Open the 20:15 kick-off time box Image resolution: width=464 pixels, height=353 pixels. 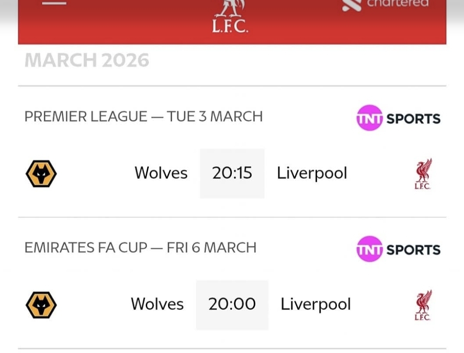click(232, 173)
